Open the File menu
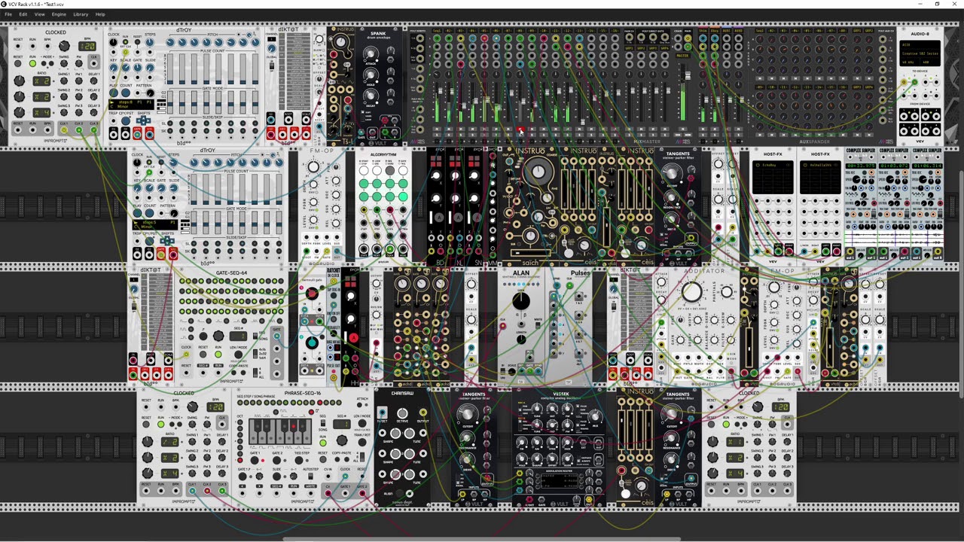964x542 pixels. coord(8,14)
